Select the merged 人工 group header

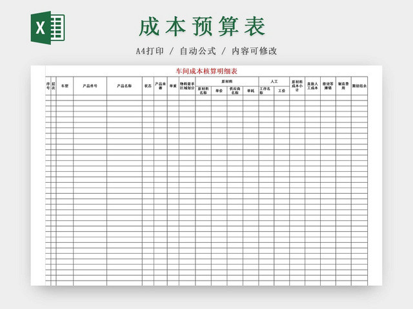[x=274, y=82]
